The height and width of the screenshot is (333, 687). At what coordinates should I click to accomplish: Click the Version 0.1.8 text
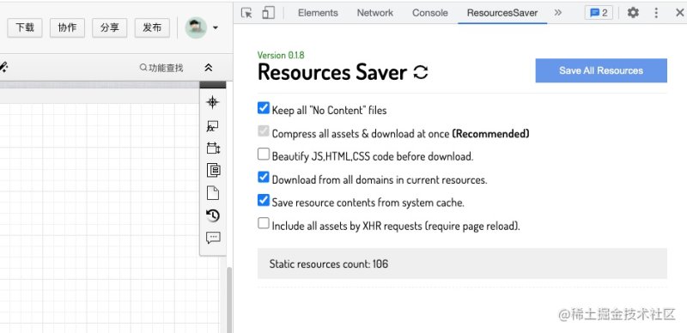coord(281,55)
